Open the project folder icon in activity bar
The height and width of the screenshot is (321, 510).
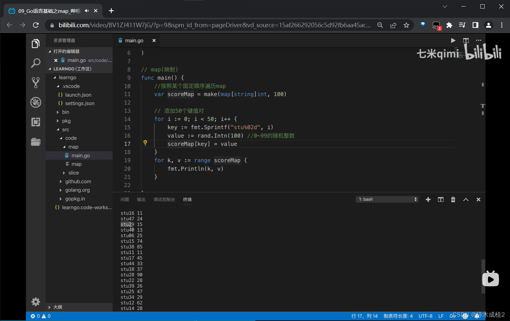coord(36,142)
